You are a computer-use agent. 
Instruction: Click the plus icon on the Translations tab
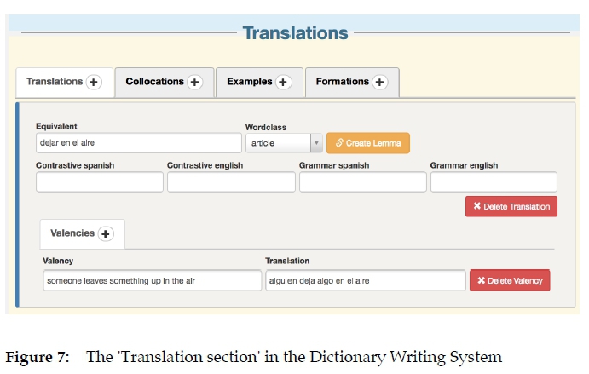pos(94,82)
